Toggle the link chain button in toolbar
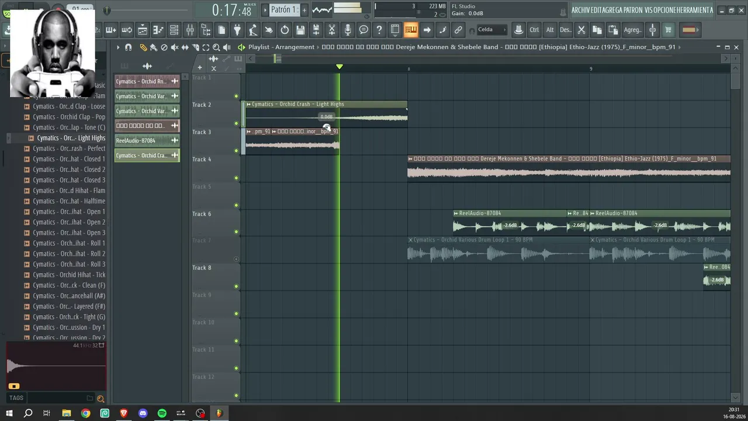This screenshot has height=421, width=748. click(x=458, y=30)
